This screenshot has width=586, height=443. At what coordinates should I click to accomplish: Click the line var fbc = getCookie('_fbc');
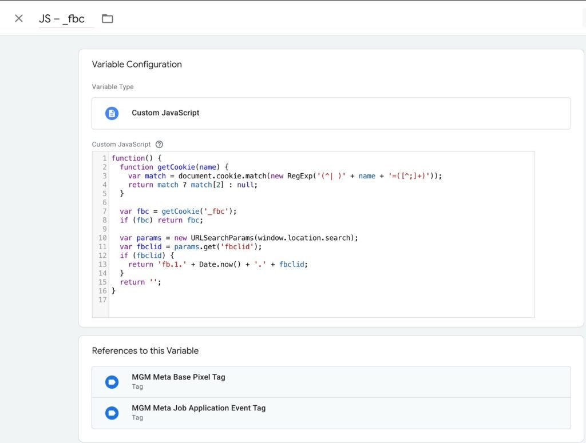pos(179,211)
